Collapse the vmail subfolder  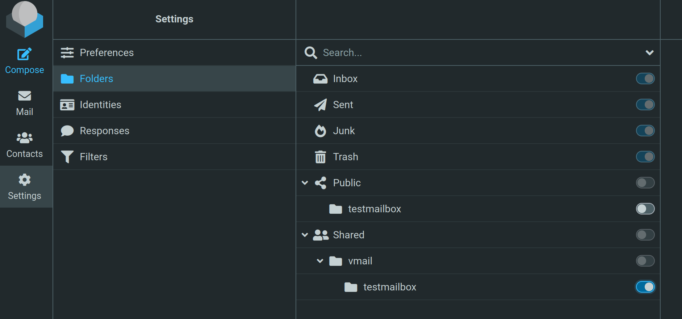click(320, 261)
